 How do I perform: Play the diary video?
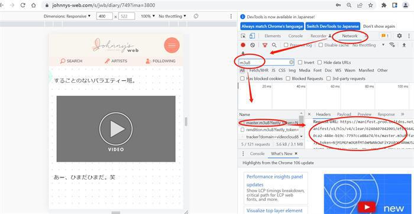tap(116, 129)
